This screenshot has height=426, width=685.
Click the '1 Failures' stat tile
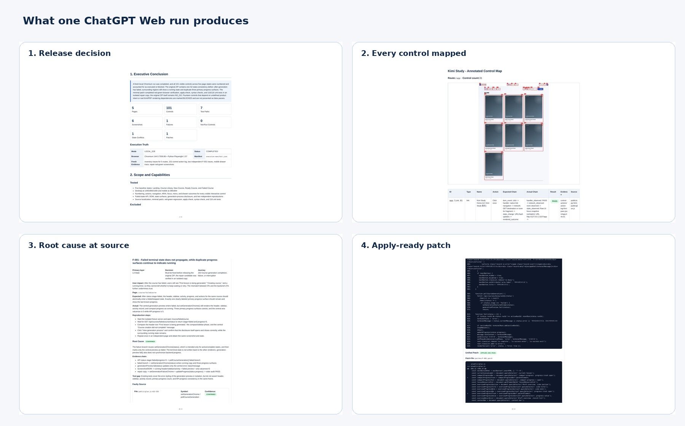point(181,122)
